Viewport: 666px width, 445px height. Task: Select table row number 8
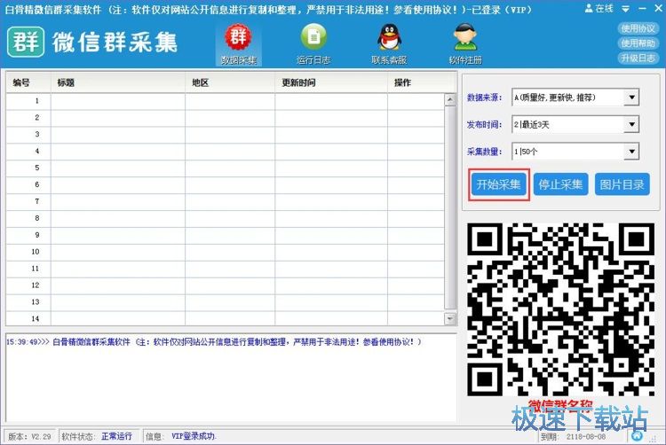[226, 218]
